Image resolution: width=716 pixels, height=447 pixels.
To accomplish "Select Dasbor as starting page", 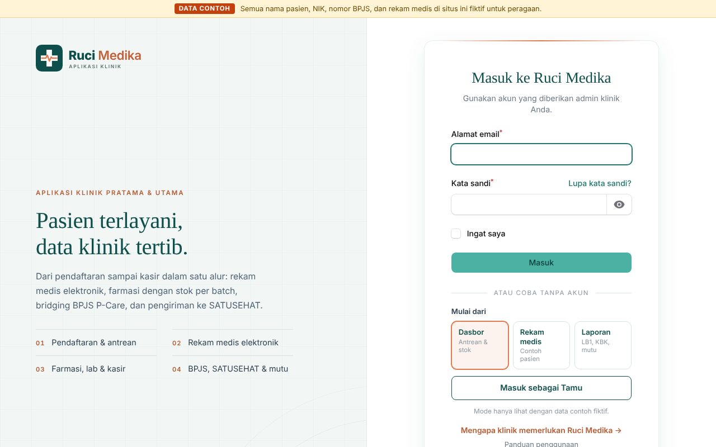I will (x=480, y=345).
